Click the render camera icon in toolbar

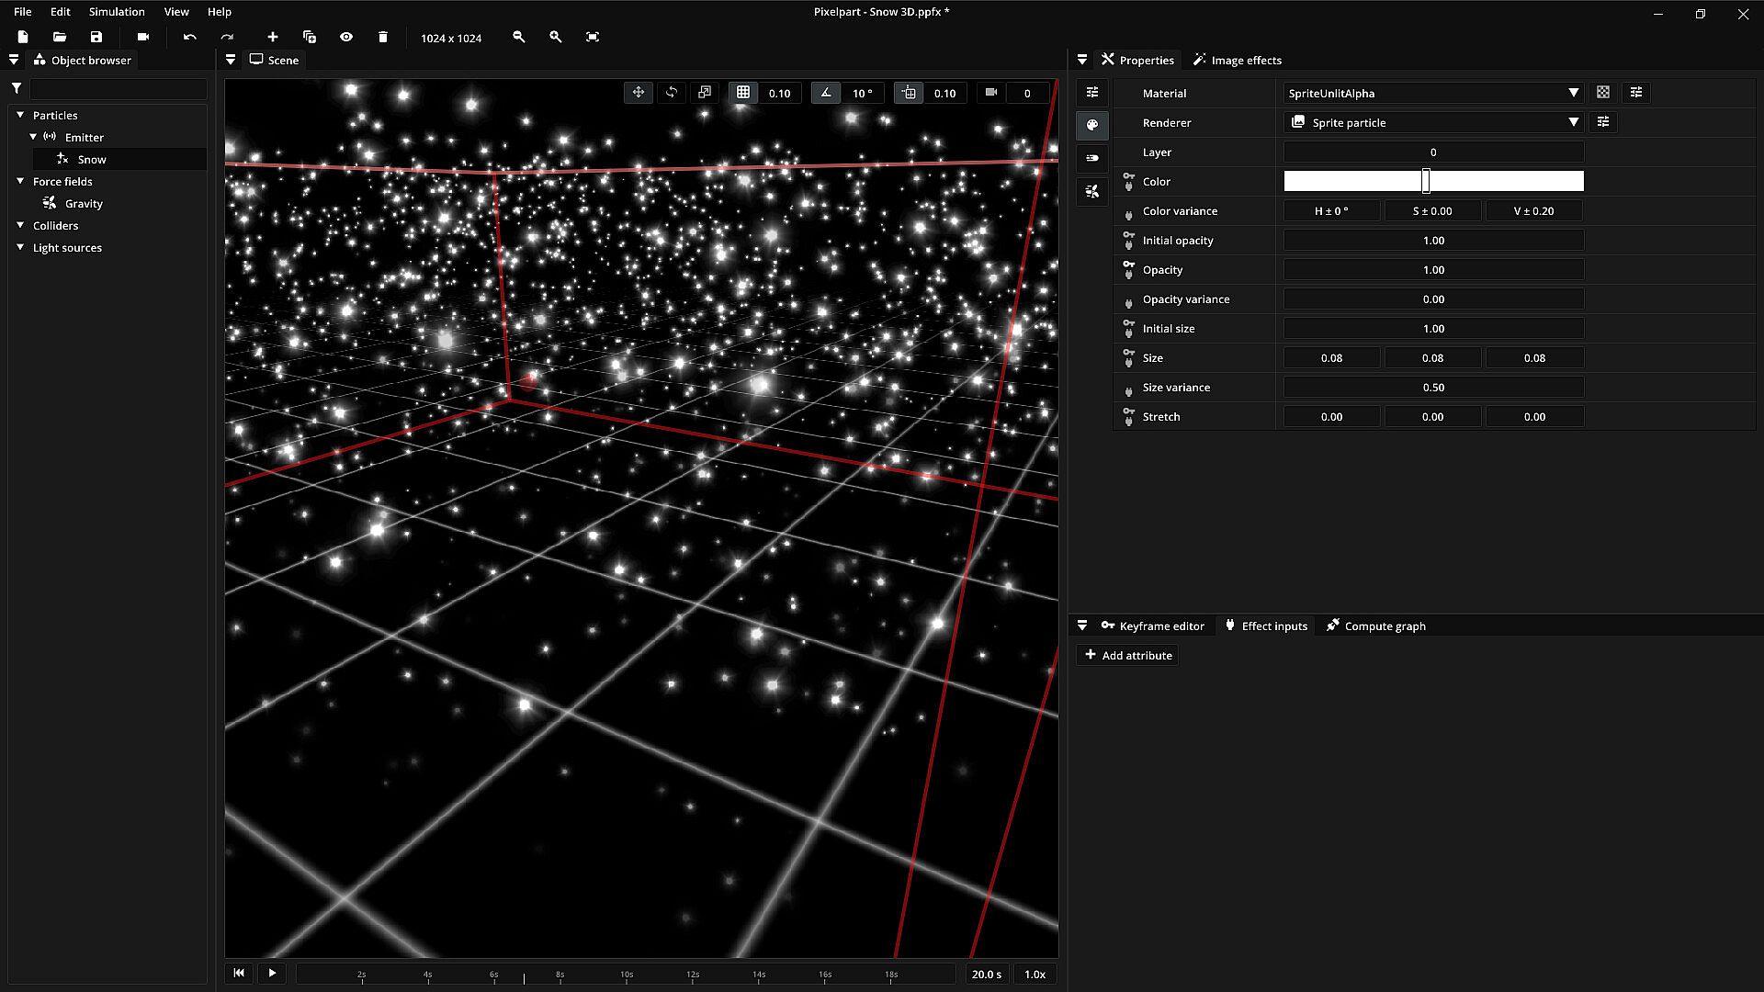[143, 37]
